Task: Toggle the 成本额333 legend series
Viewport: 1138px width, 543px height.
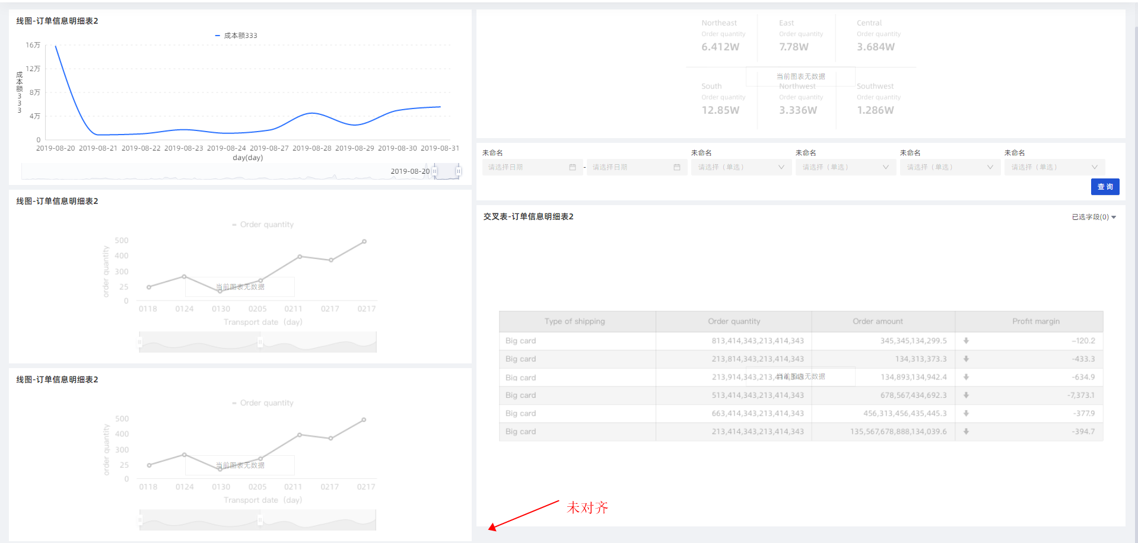Action: tap(236, 36)
